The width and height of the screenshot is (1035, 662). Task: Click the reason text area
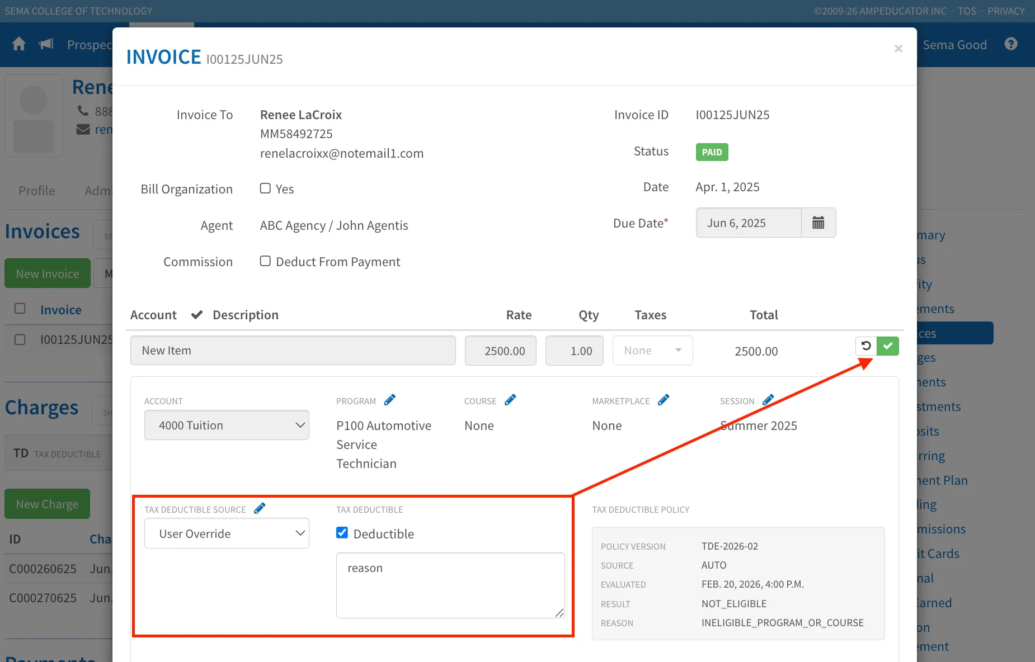tap(450, 585)
